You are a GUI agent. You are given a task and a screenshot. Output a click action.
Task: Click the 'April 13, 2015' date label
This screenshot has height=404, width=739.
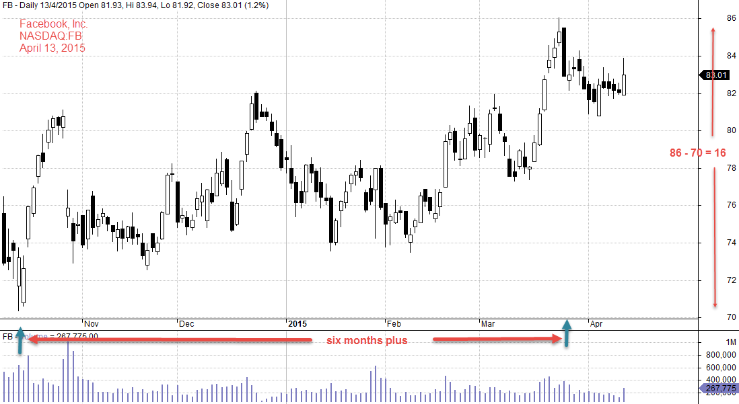pyautogui.click(x=52, y=48)
